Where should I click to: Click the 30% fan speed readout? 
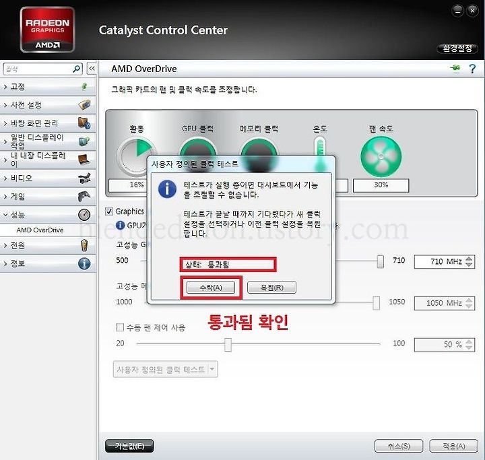click(x=381, y=185)
